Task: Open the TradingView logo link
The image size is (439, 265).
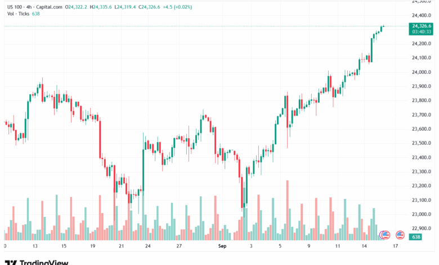Action: (37, 262)
